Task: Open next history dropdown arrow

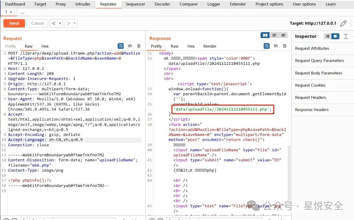Action: pos(75,23)
